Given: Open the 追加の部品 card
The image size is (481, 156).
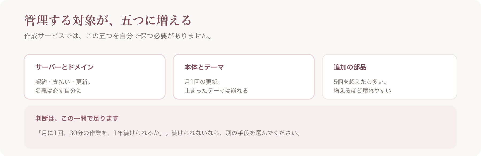Looking at the screenshot, I should pos(390,77).
